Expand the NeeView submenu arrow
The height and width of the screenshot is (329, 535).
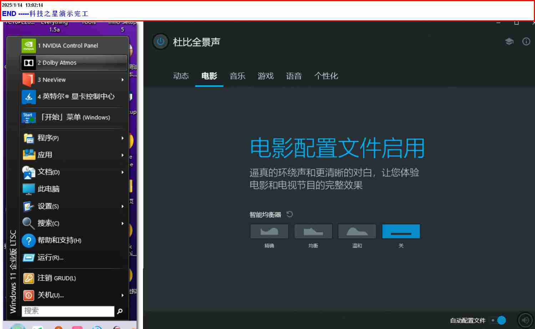[123, 80]
